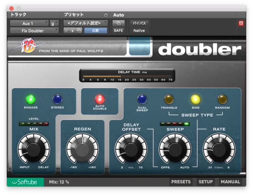Click the preset copy settings icon
Image resolution: width=253 pixels, height=195 pixels.
point(79,31)
